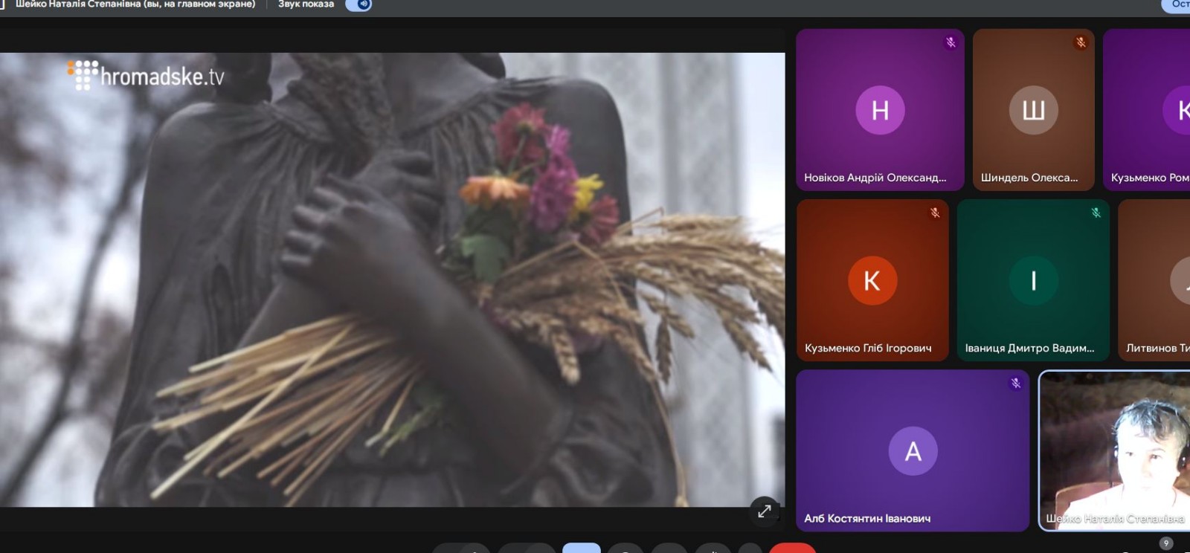
Task: Click muted mic icon on Шиндель tile
Action: [x=1081, y=42]
